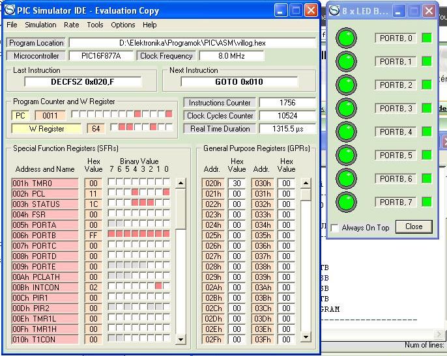Screen dimensions: 447x356
Task: Click the W Register hex value 64
Action: 96,129
